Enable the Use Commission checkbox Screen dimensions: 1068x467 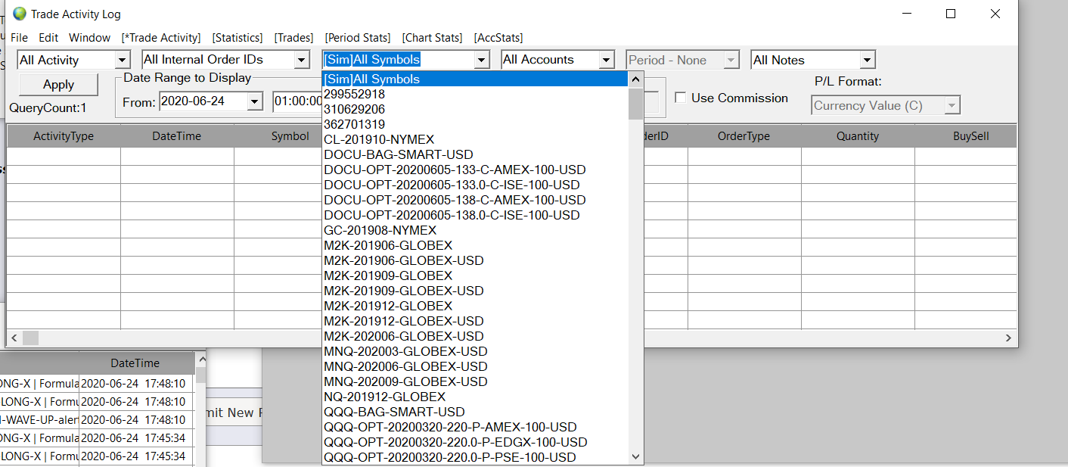coord(681,98)
